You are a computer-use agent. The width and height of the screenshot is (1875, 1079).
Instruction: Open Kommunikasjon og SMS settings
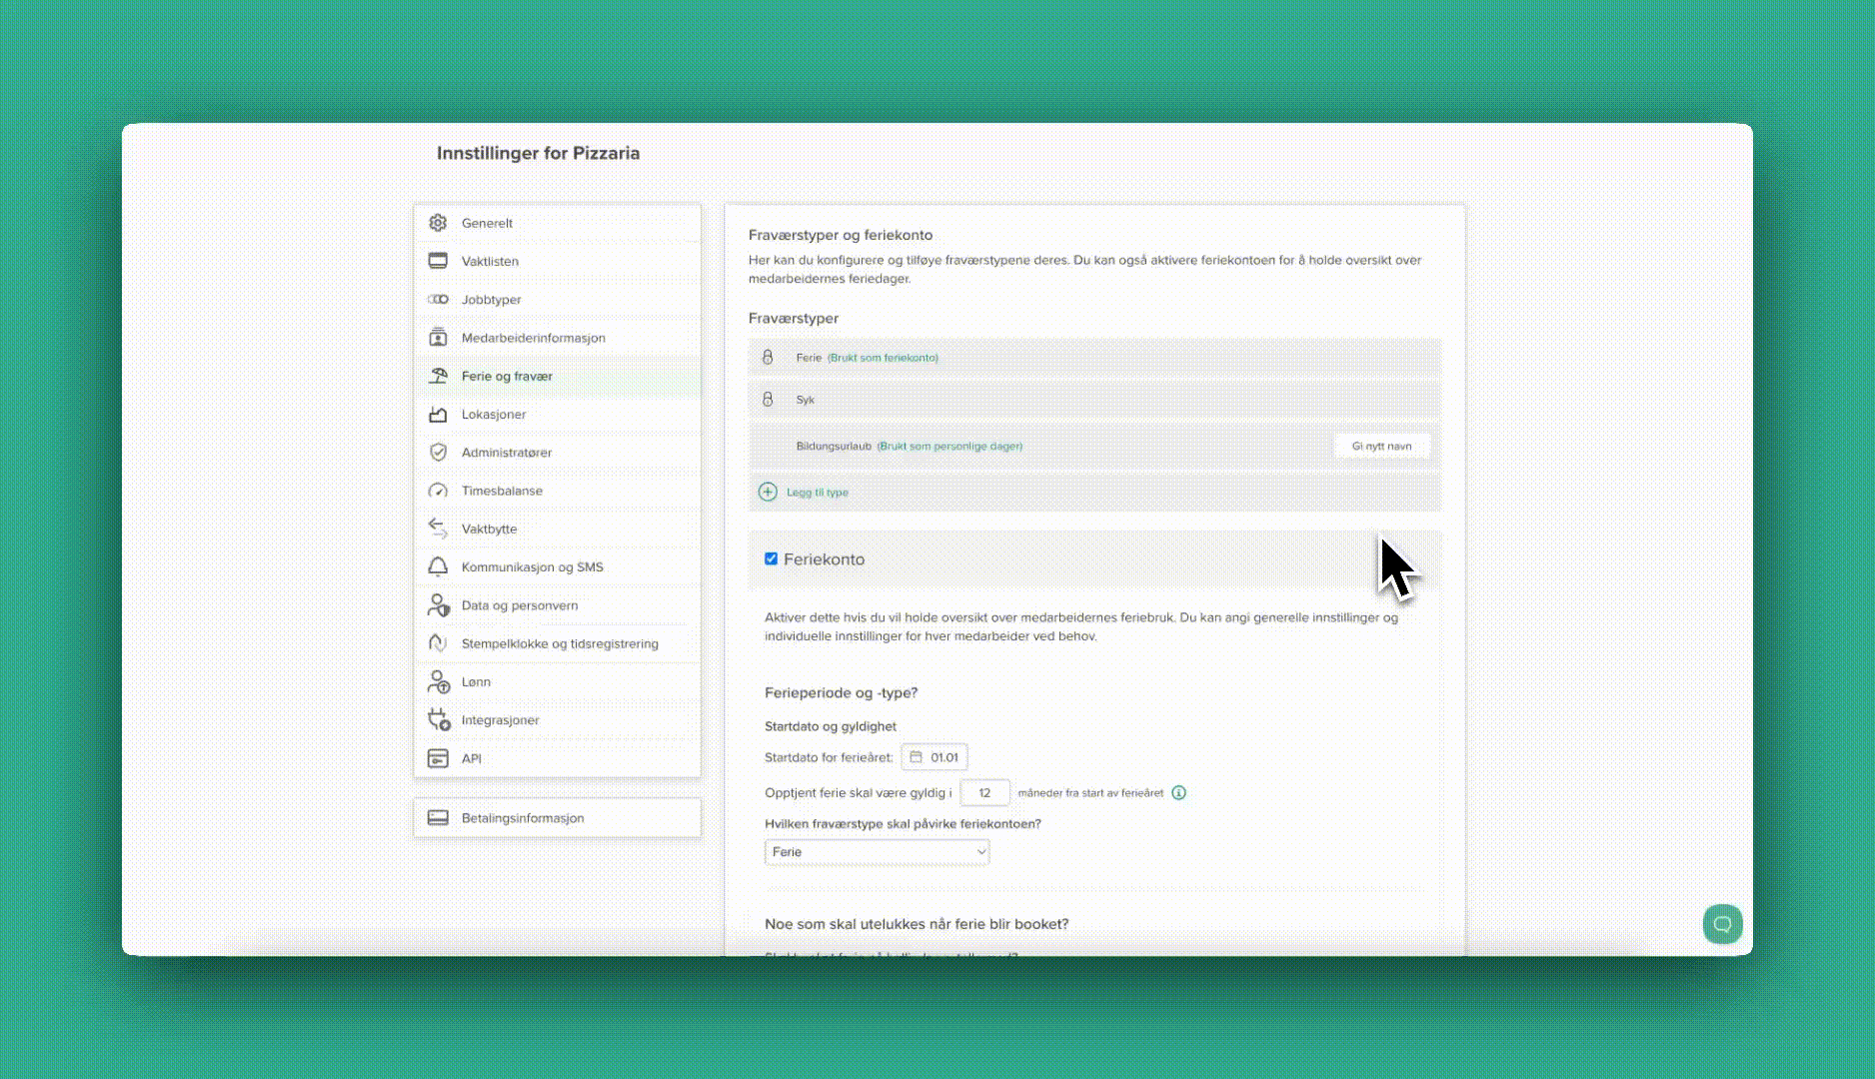coord(558,566)
